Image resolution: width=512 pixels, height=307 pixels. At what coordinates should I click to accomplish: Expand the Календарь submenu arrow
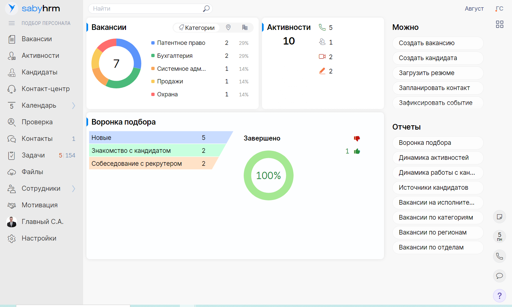click(73, 106)
